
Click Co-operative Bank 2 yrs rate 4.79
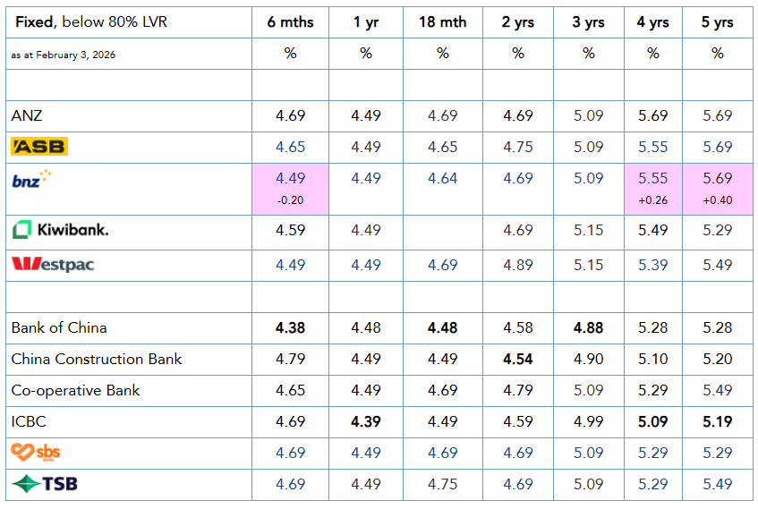point(518,390)
